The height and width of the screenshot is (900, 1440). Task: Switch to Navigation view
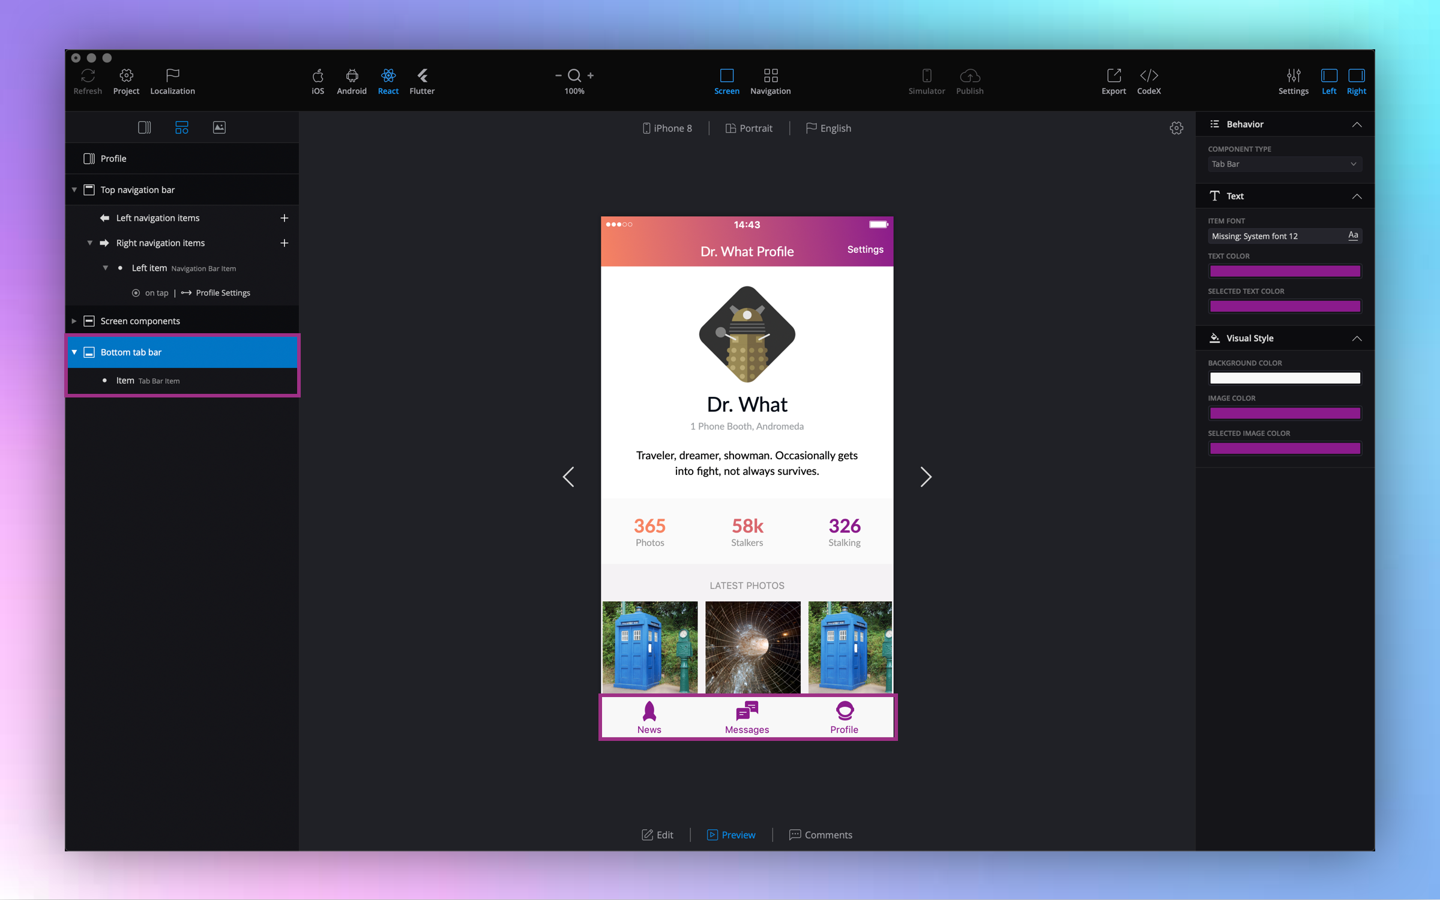770,81
